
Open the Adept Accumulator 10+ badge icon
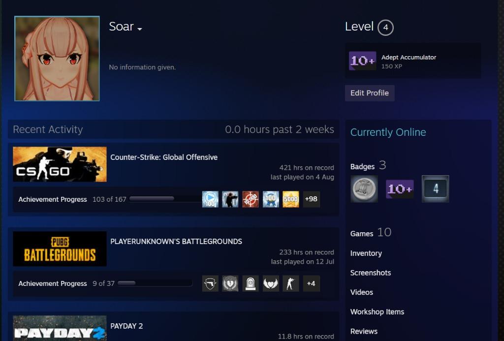363,61
